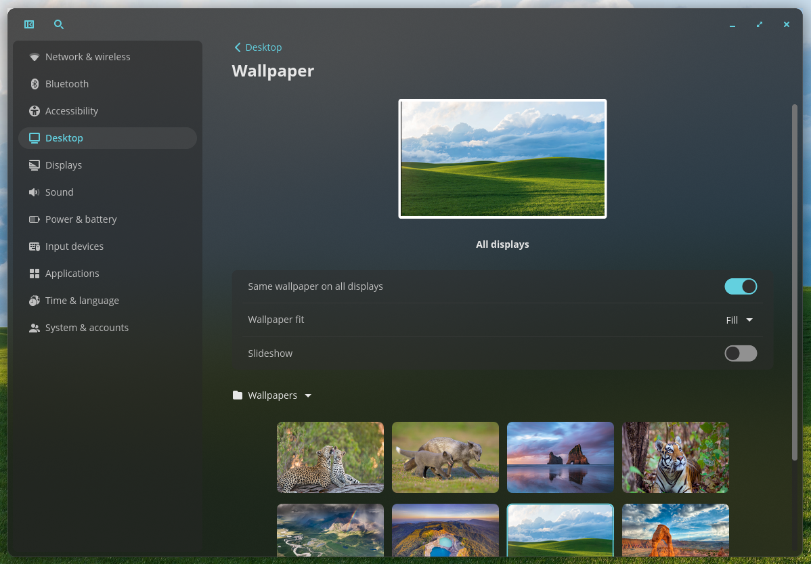The image size is (811, 564).
Task: Open System & accounts settings
Action: [87, 328]
